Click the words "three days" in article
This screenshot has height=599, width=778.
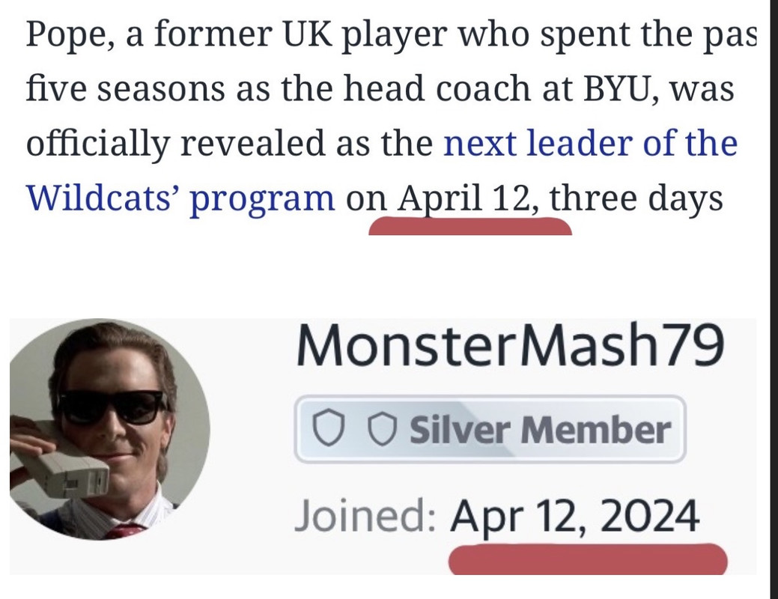[636, 198]
